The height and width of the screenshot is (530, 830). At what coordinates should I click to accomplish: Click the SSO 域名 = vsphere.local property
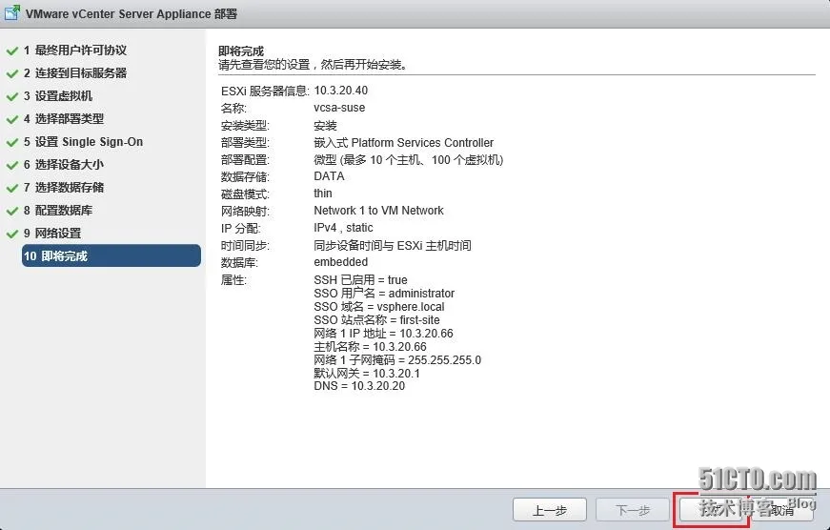click(379, 307)
